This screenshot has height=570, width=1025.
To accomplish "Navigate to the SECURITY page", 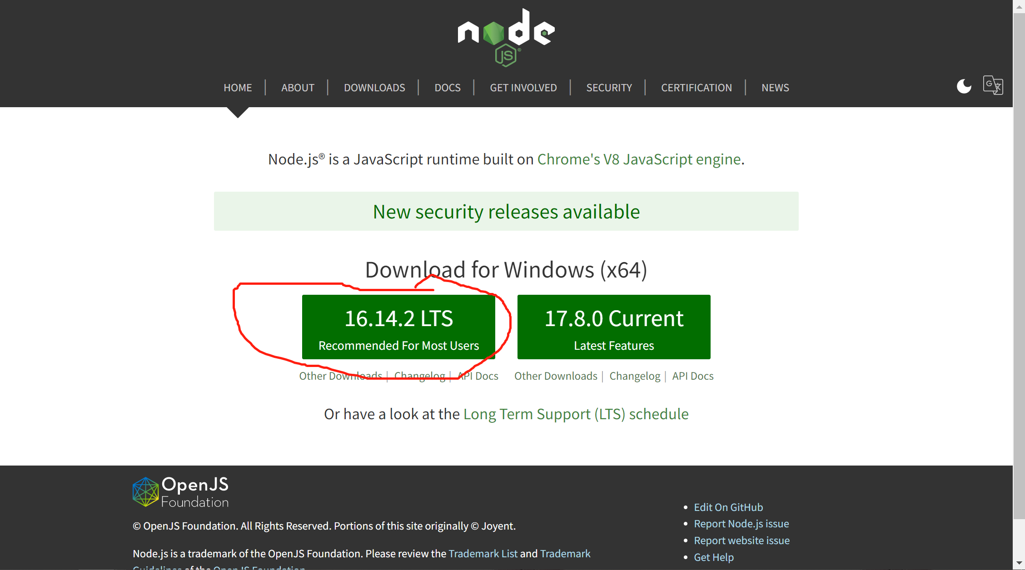I will 609,88.
